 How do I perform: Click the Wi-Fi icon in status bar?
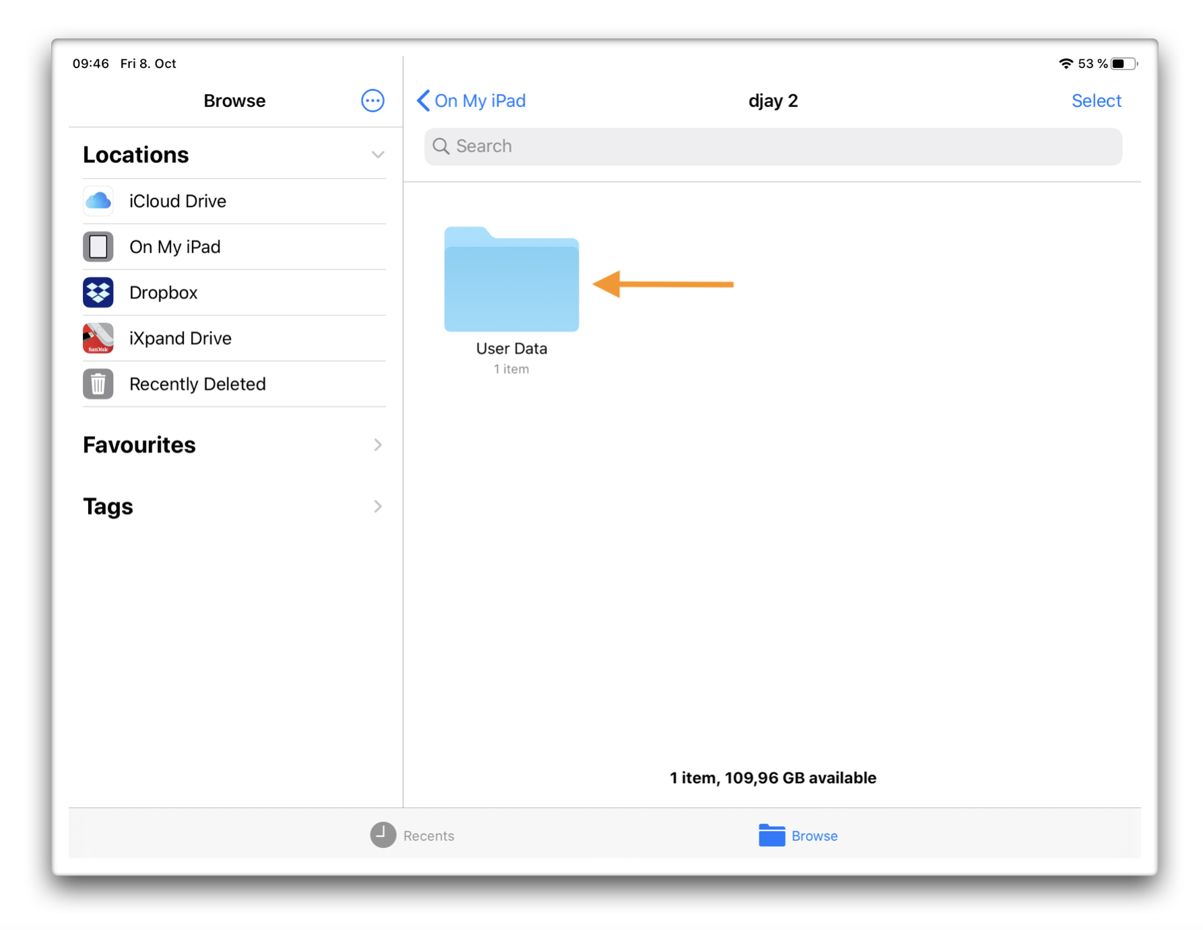[x=1065, y=63]
